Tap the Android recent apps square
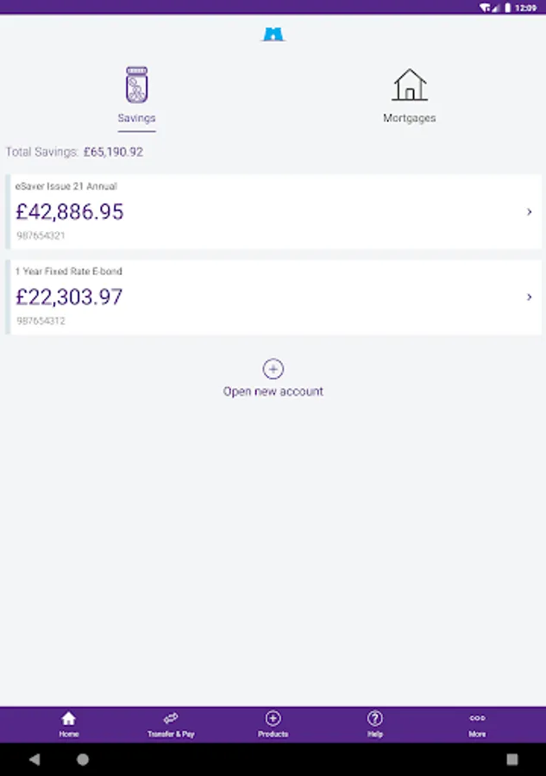 [x=512, y=759]
